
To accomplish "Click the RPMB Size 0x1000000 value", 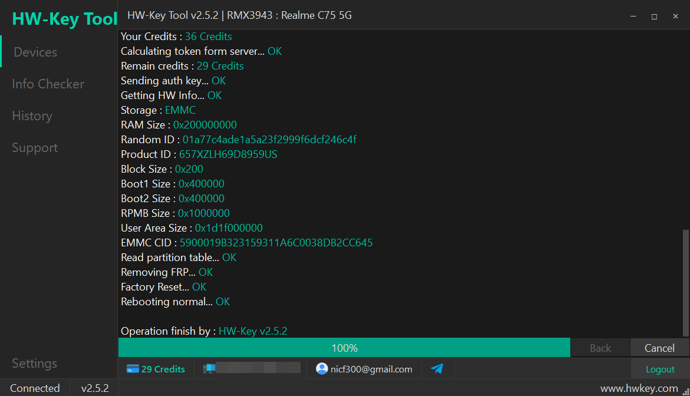I will (204, 213).
